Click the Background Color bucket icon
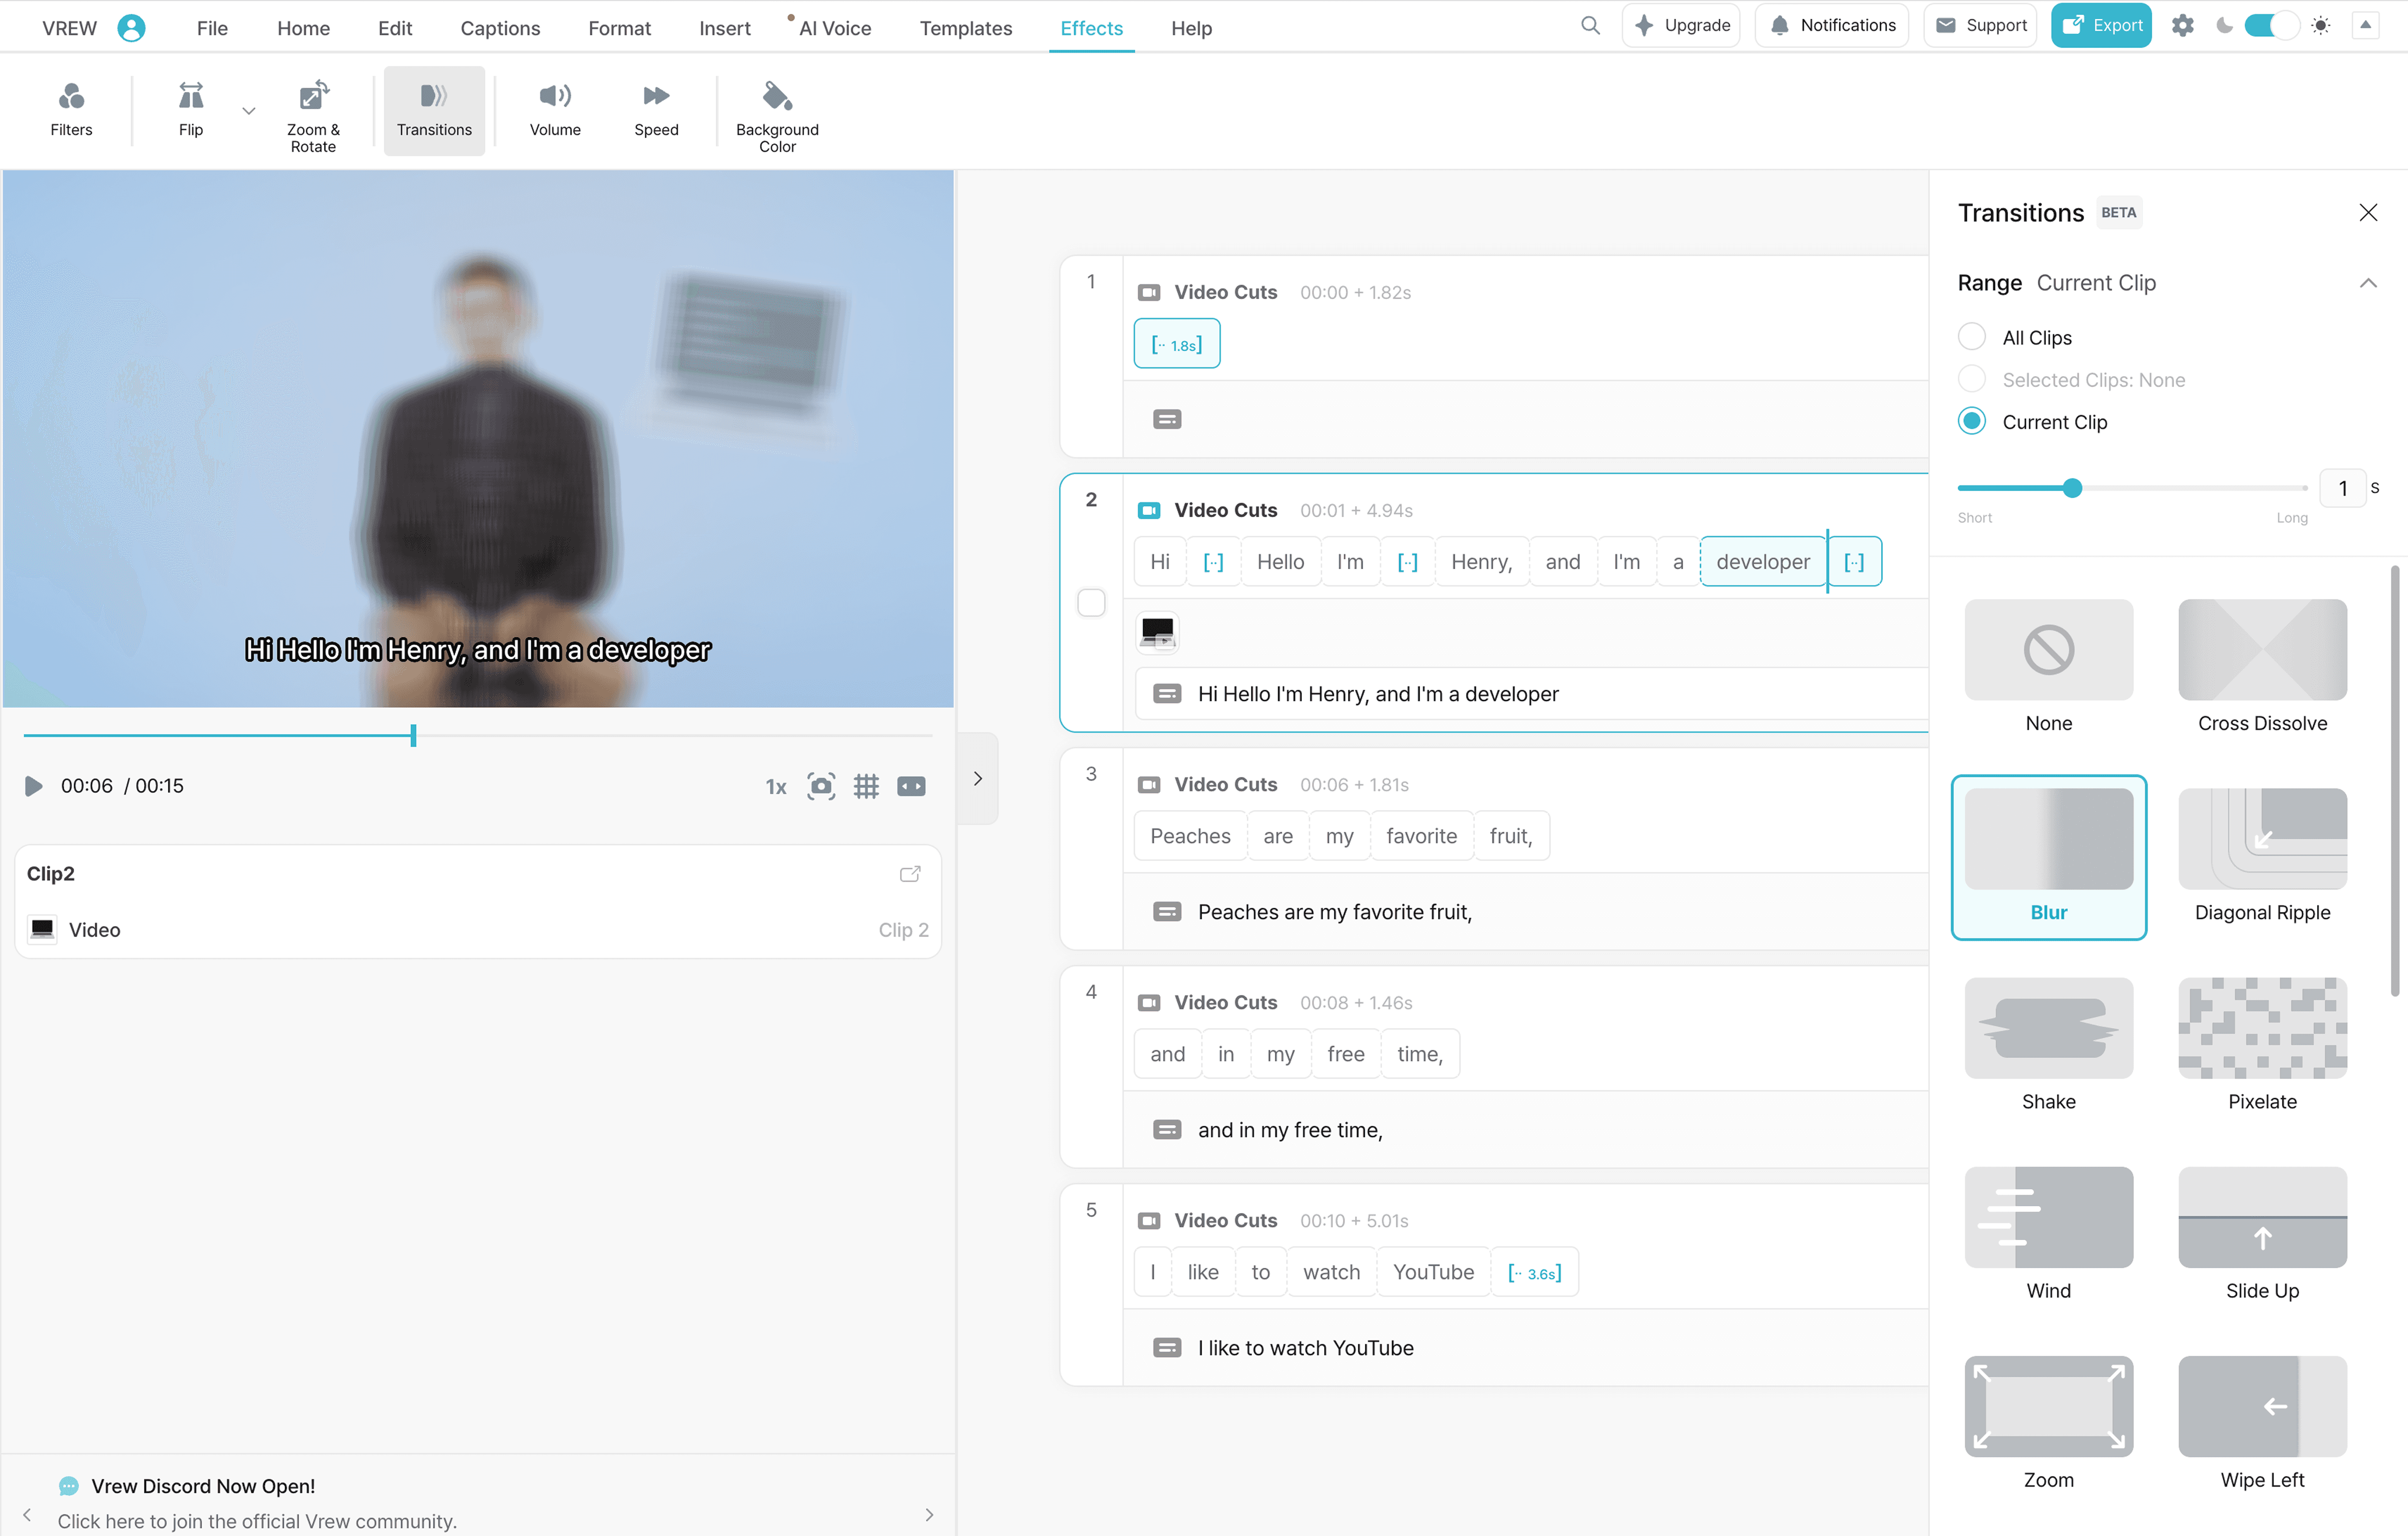Image resolution: width=2408 pixels, height=1536 pixels. (777, 96)
